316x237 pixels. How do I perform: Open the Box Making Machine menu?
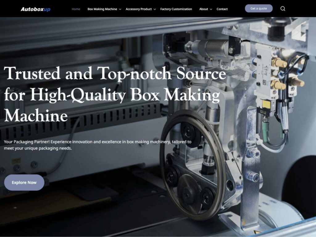tap(102, 9)
